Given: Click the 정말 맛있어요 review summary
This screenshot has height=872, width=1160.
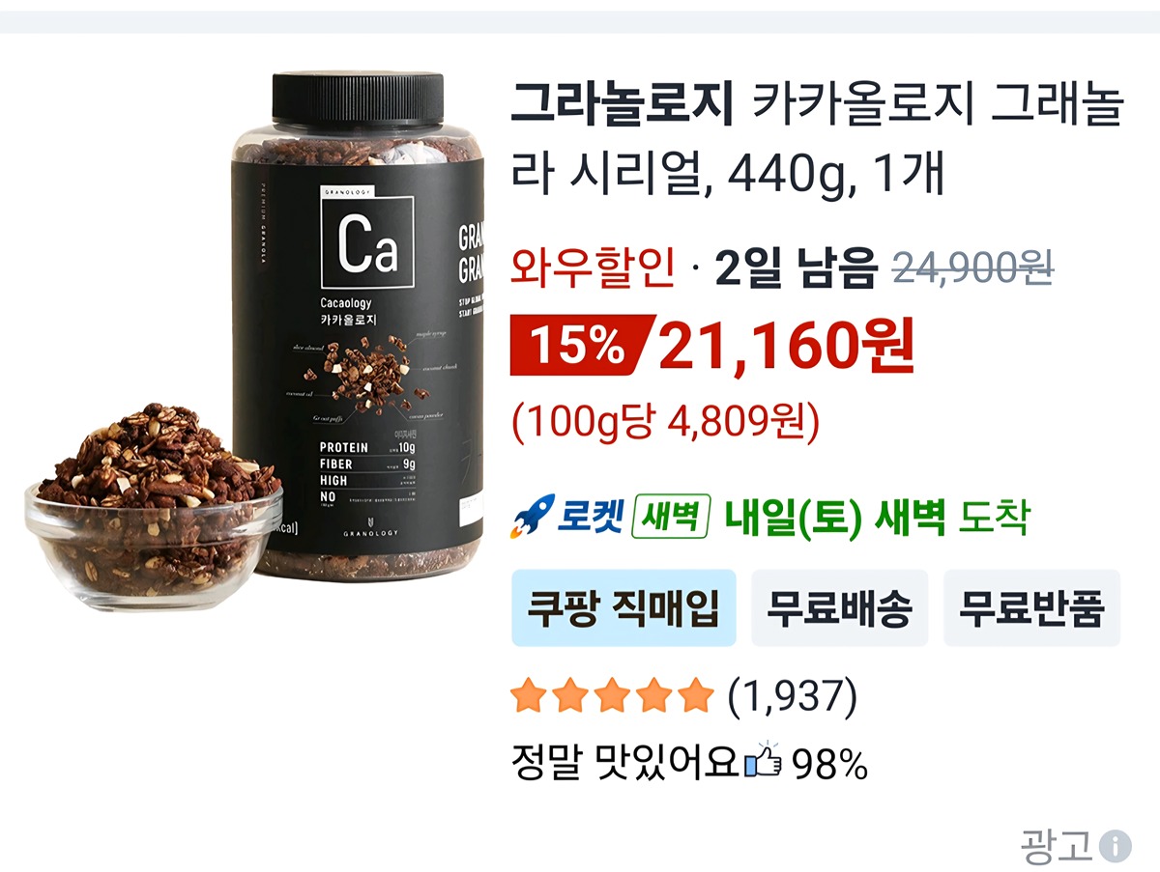Looking at the screenshot, I should point(626,764).
